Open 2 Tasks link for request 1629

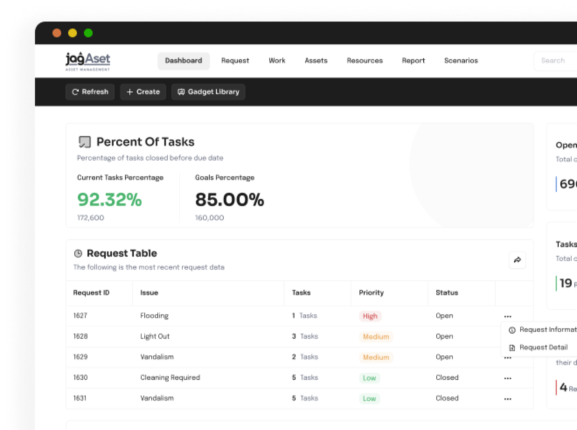click(305, 357)
